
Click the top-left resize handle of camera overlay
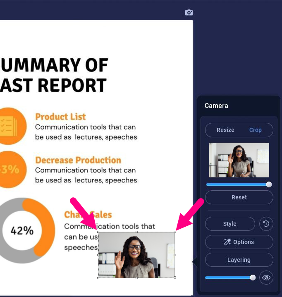coord(98,232)
